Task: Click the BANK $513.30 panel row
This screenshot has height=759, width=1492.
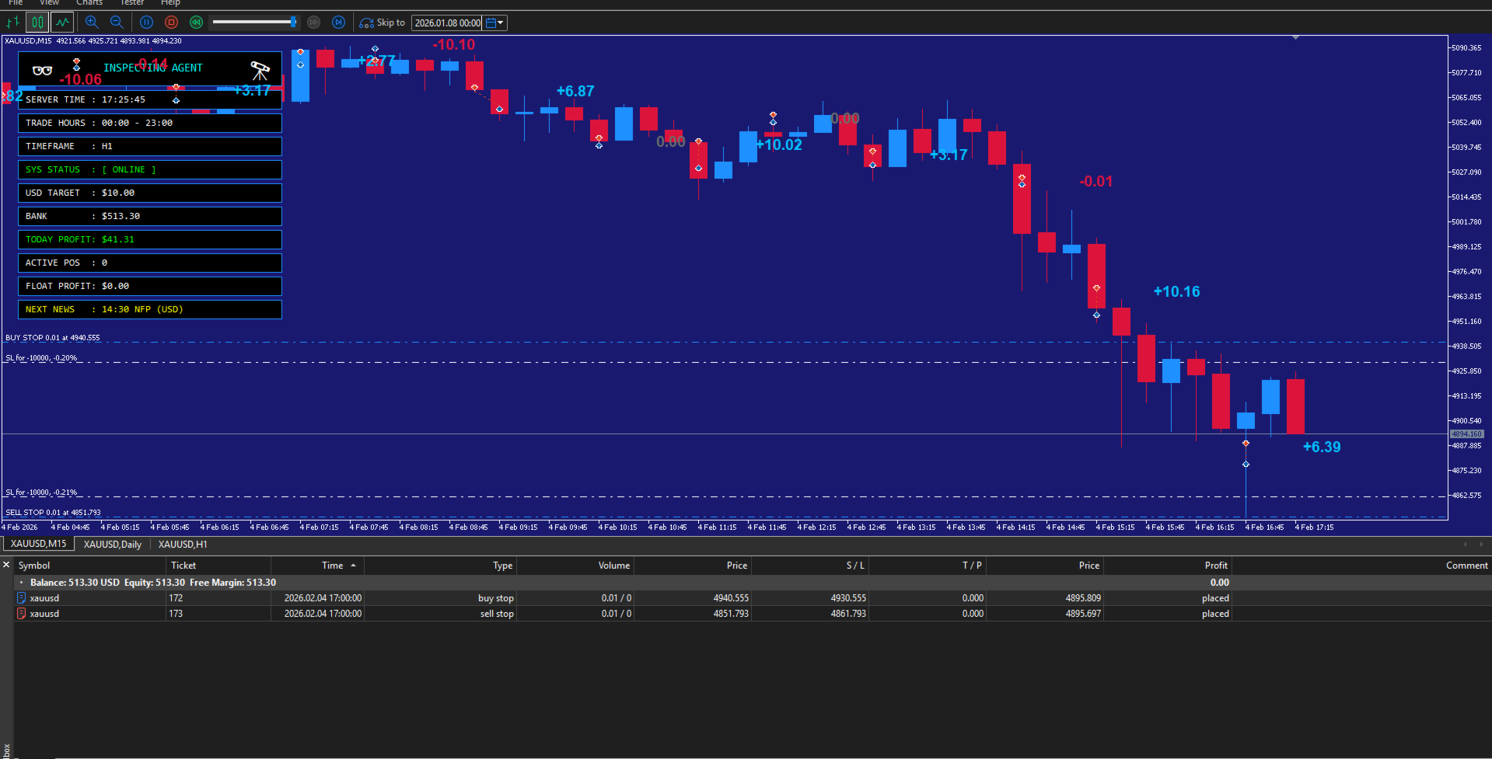Action: (150, 216)
